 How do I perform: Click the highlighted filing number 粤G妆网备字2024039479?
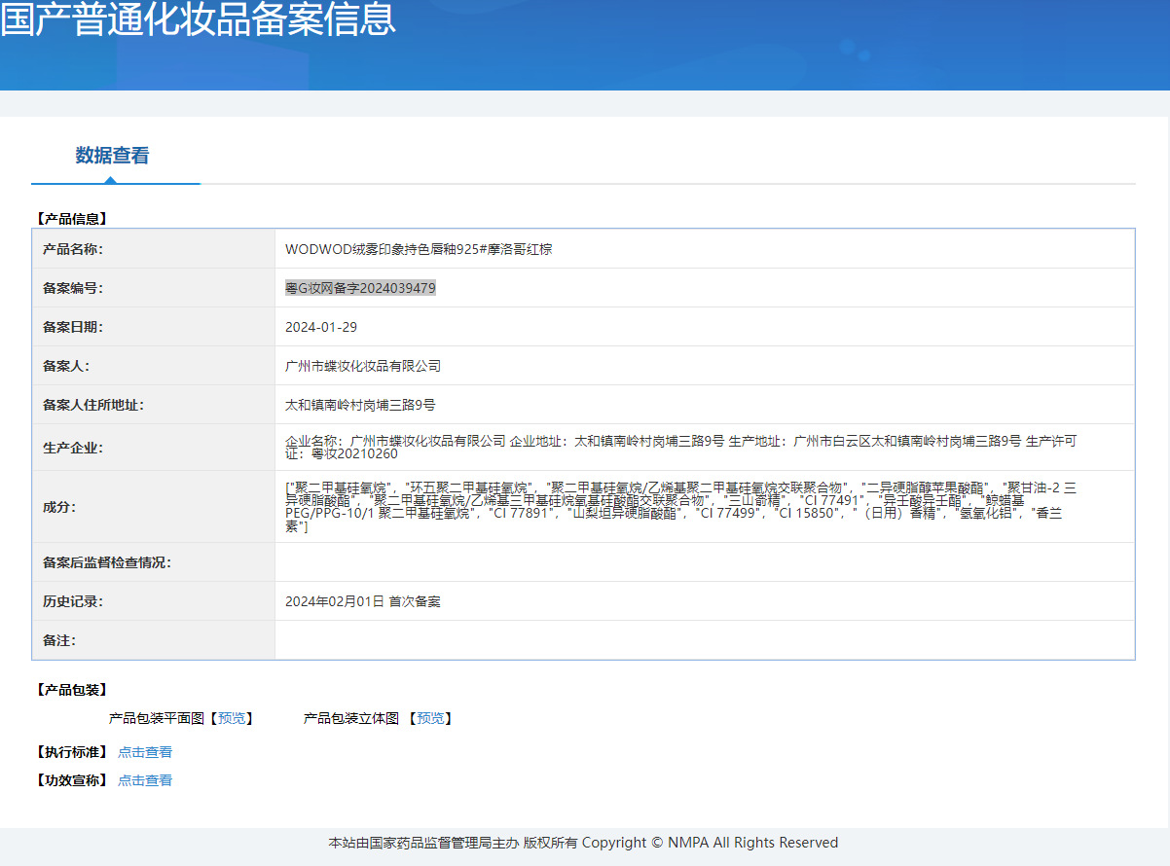(360, 288)
